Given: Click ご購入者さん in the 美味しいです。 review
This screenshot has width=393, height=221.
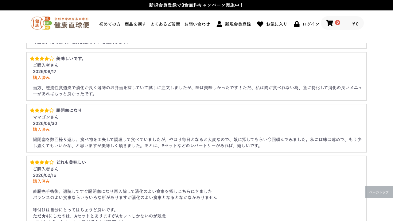Looking at the screenshot, I should (46, 65).
